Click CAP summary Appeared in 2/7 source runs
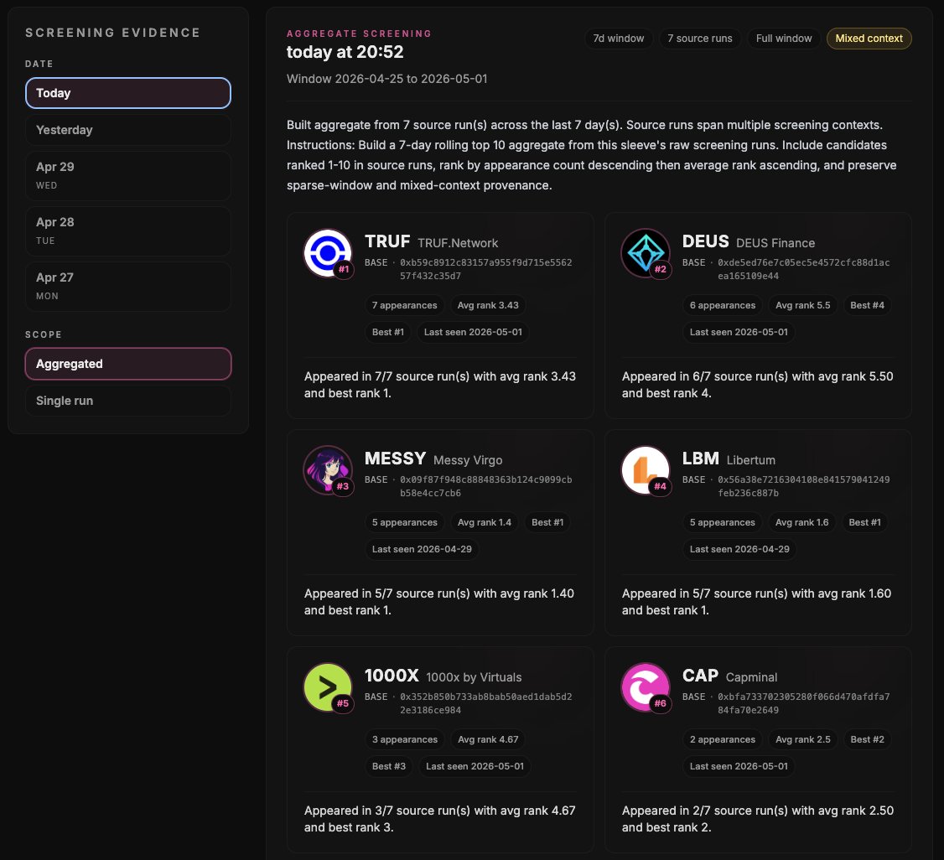 (x=757, y=819)
